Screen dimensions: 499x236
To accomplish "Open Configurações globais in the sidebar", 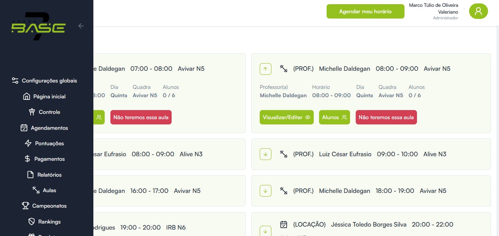I will coord(49,81).
